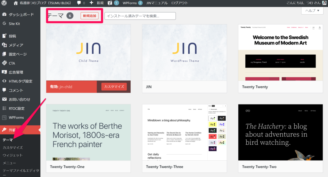Open the comments bubble icon in admin bar
328x177 pixels.
(79, 3)
